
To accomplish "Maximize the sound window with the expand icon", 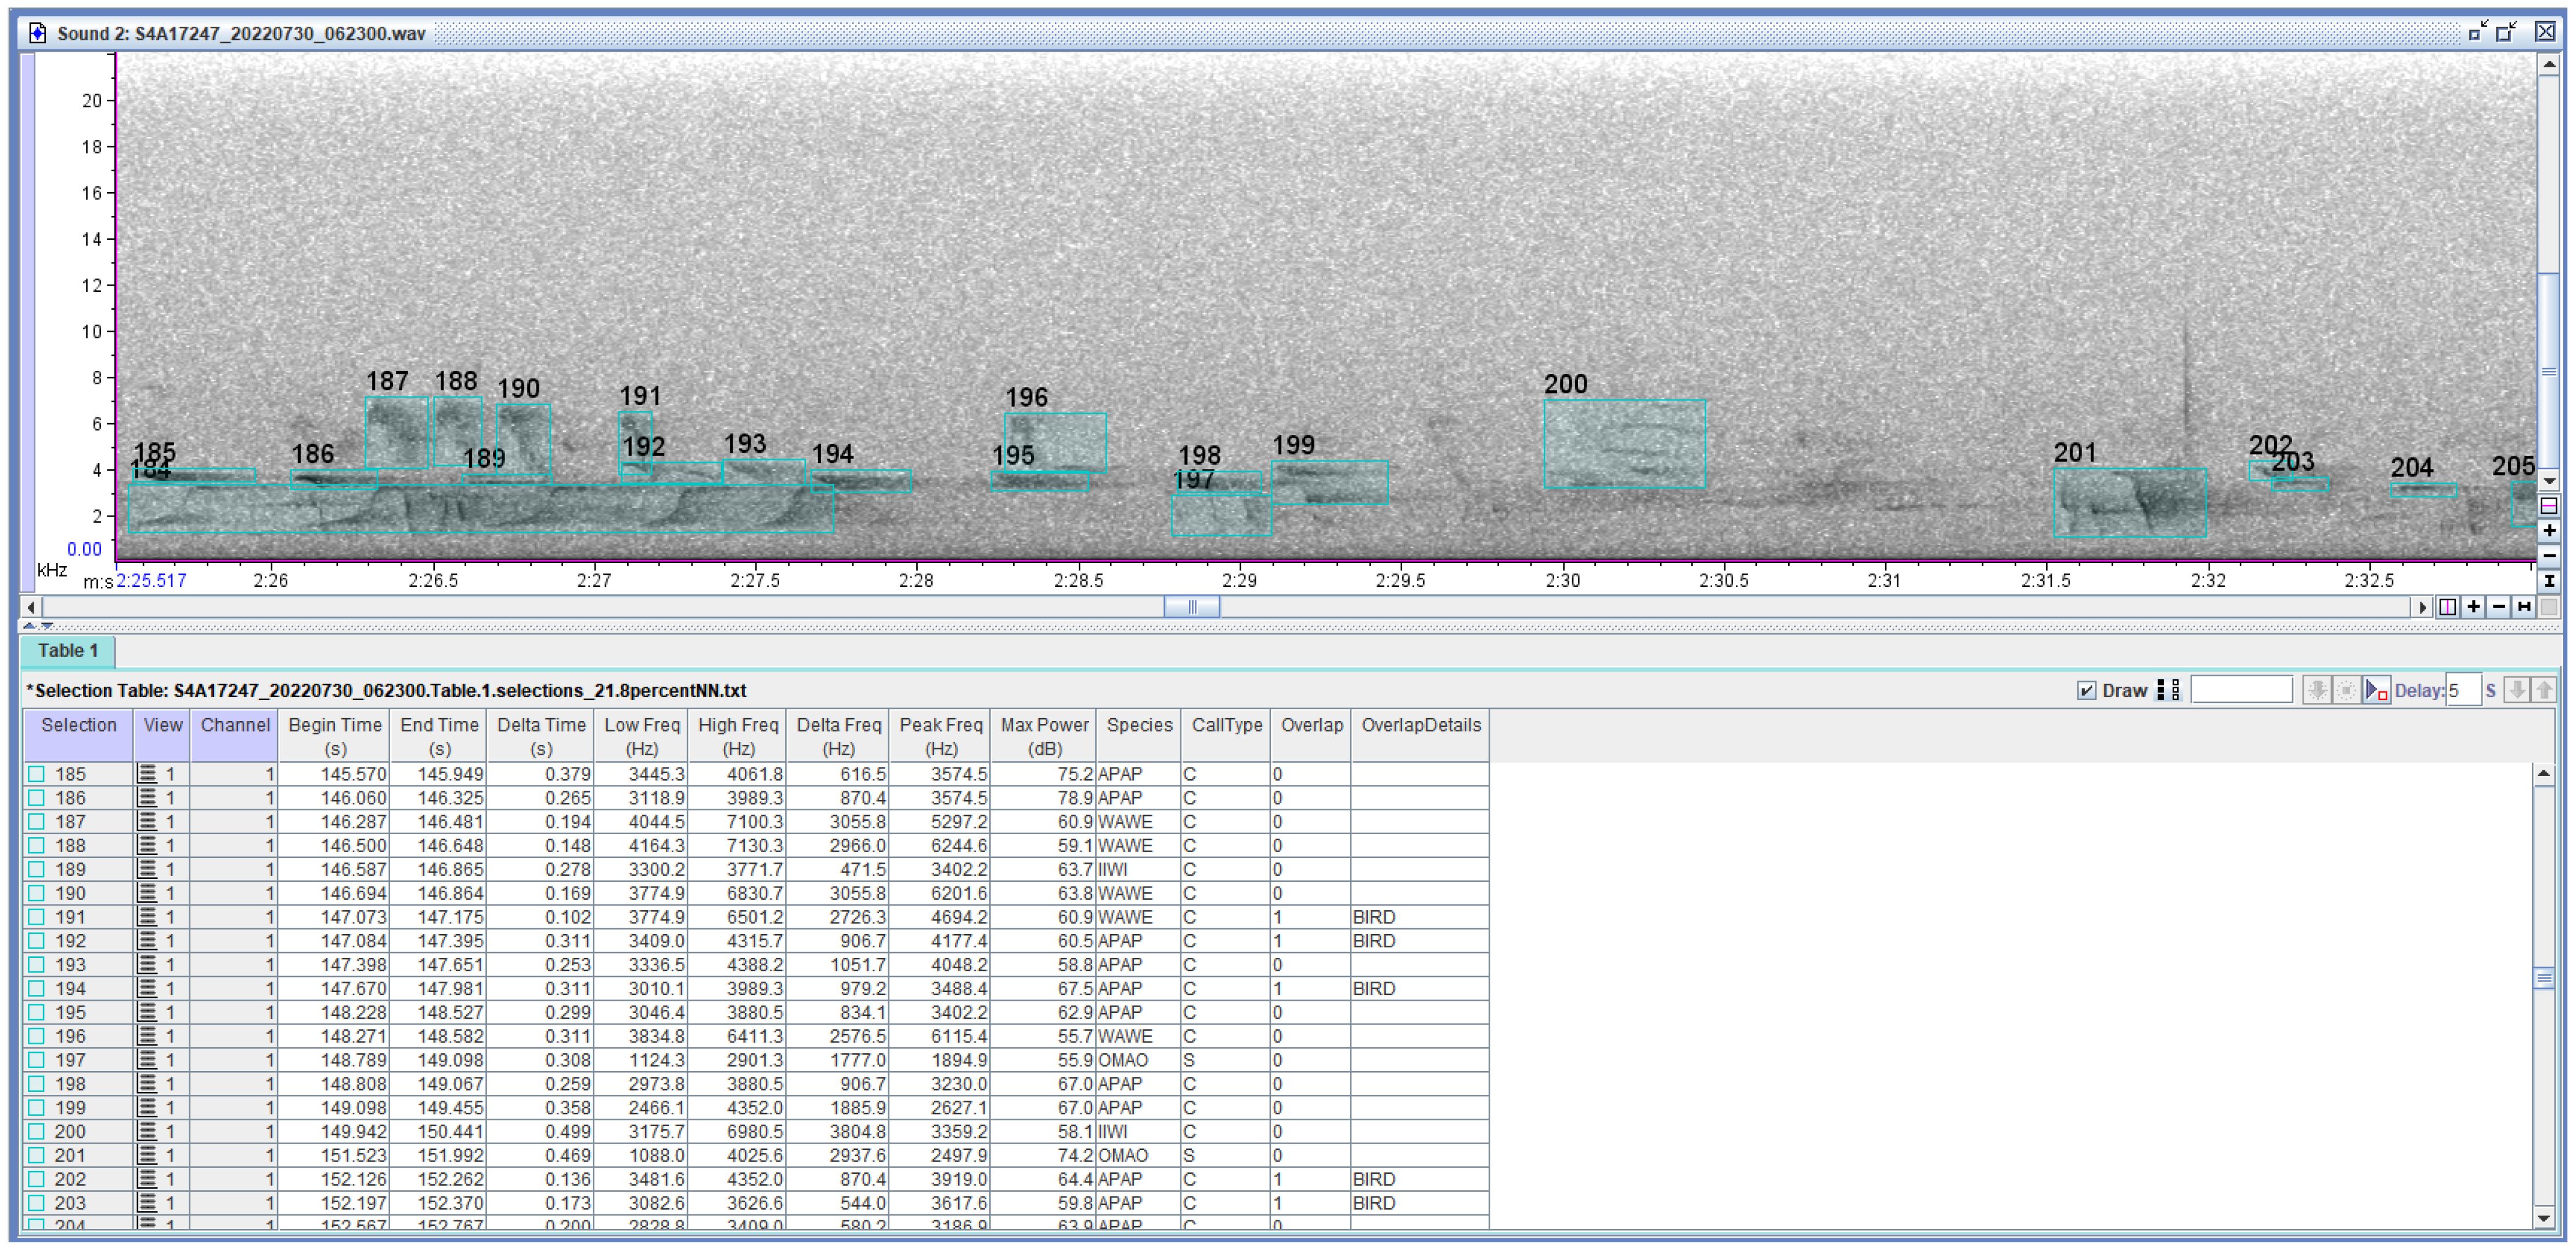I will pos(2507,32).
